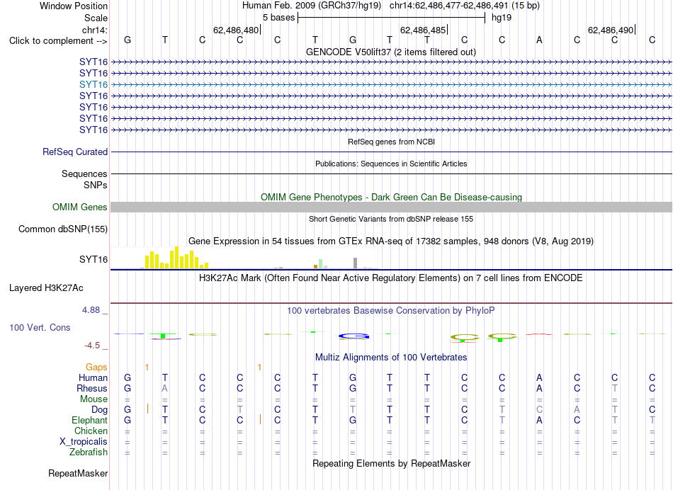Image resolution: width=673 pixels, height=490 pixels.
Task: Click the dark gray GTEx expression bar
Action: (355, 263)
